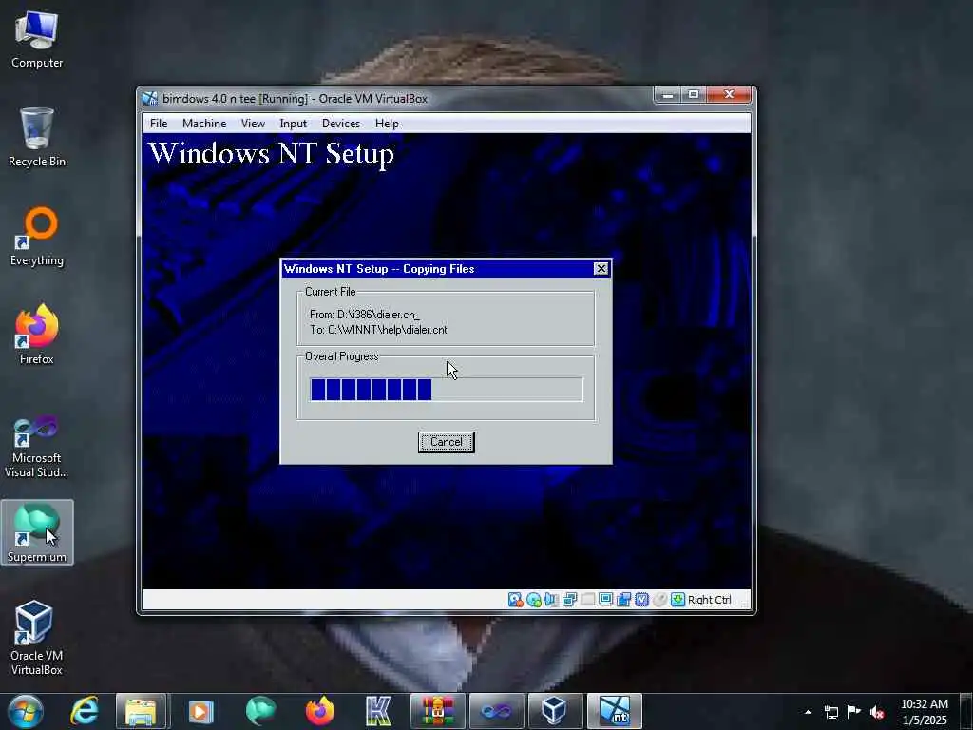Click the Overall Progress bar

447,390
